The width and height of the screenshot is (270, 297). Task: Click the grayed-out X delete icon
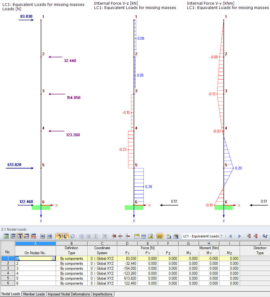104,236
